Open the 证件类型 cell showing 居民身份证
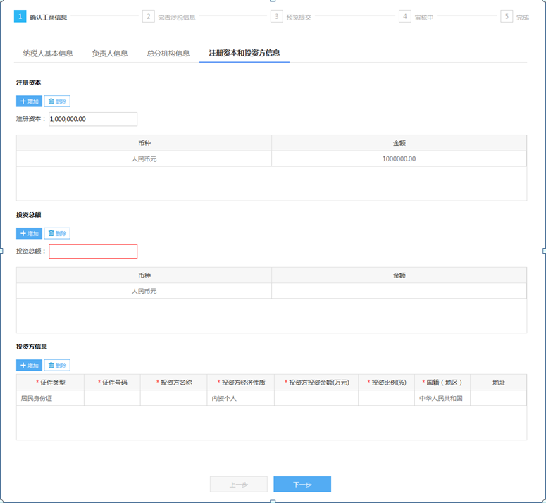Screen dimensions: 546x503 [50, 399]
